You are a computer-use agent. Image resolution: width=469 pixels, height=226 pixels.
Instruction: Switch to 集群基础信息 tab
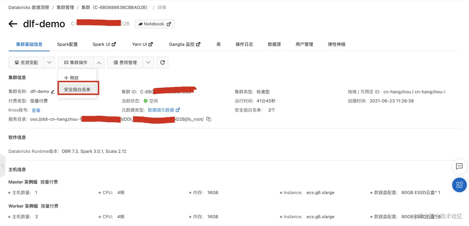pos(29,44)
